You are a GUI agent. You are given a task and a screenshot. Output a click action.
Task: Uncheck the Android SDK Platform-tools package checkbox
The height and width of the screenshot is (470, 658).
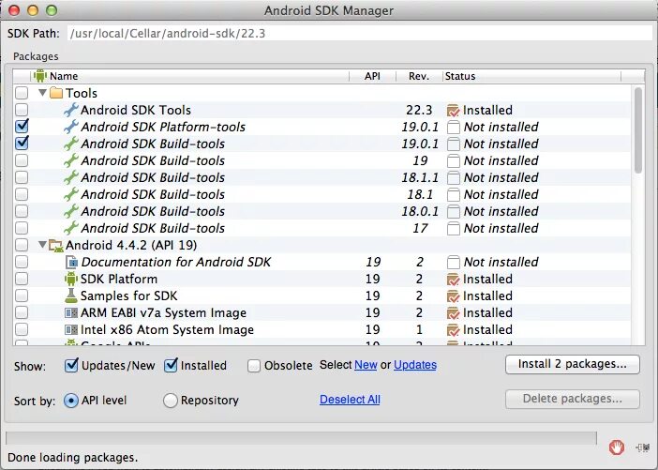(x=22, y=127)
